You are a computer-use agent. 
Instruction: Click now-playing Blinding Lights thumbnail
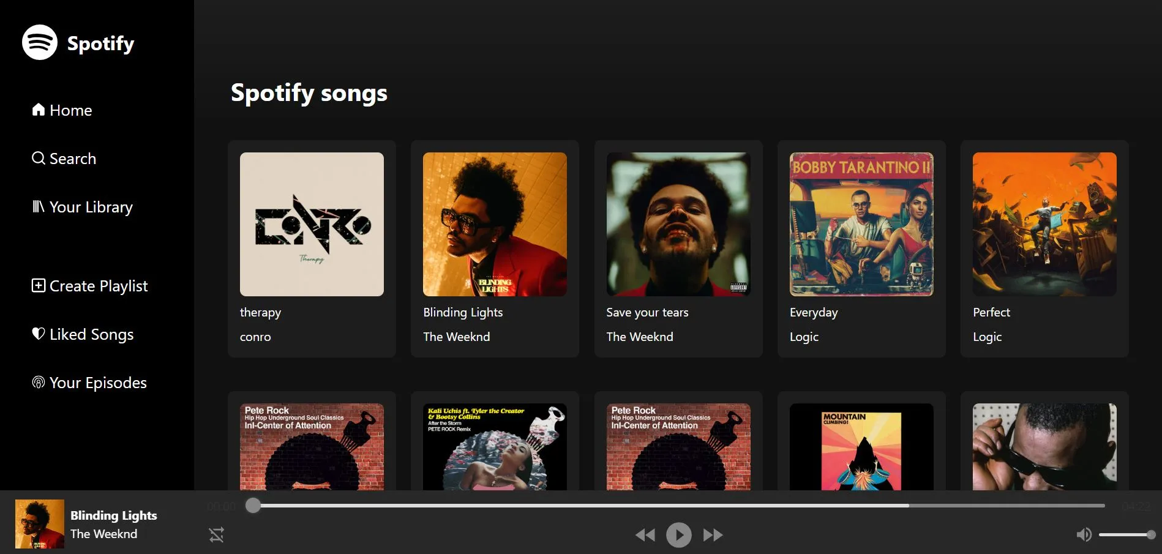(40, 524)
